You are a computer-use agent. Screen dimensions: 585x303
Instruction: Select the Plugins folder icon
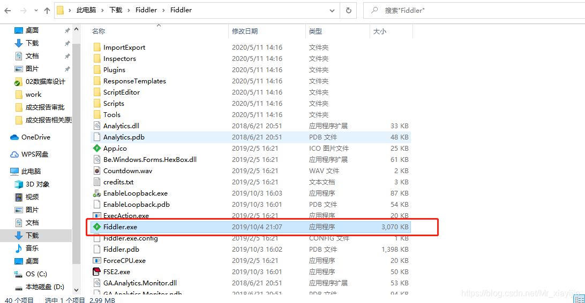point(97,69)
